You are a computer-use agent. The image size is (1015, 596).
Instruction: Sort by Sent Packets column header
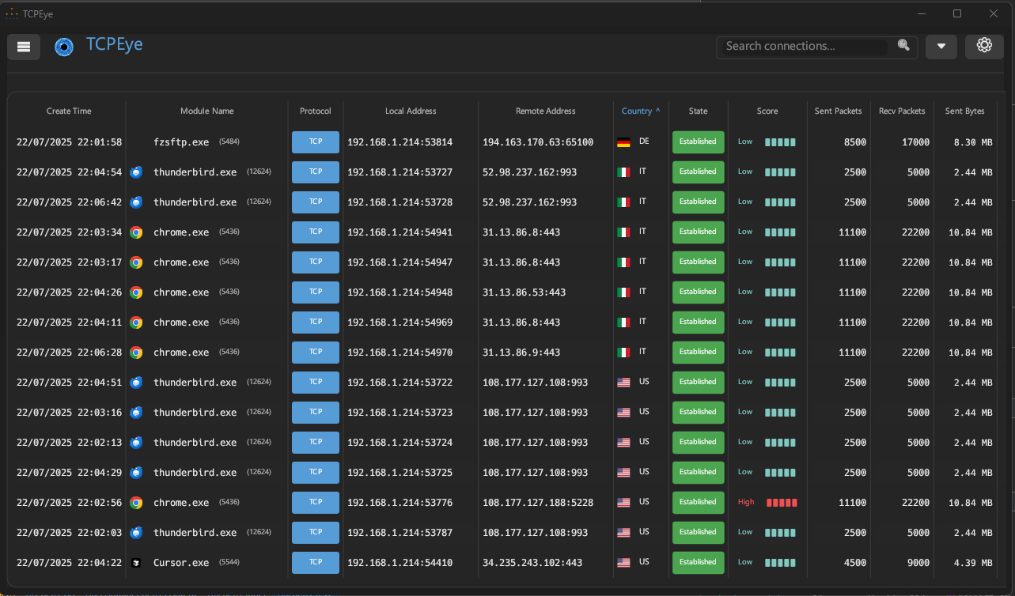tap(839, 111)
